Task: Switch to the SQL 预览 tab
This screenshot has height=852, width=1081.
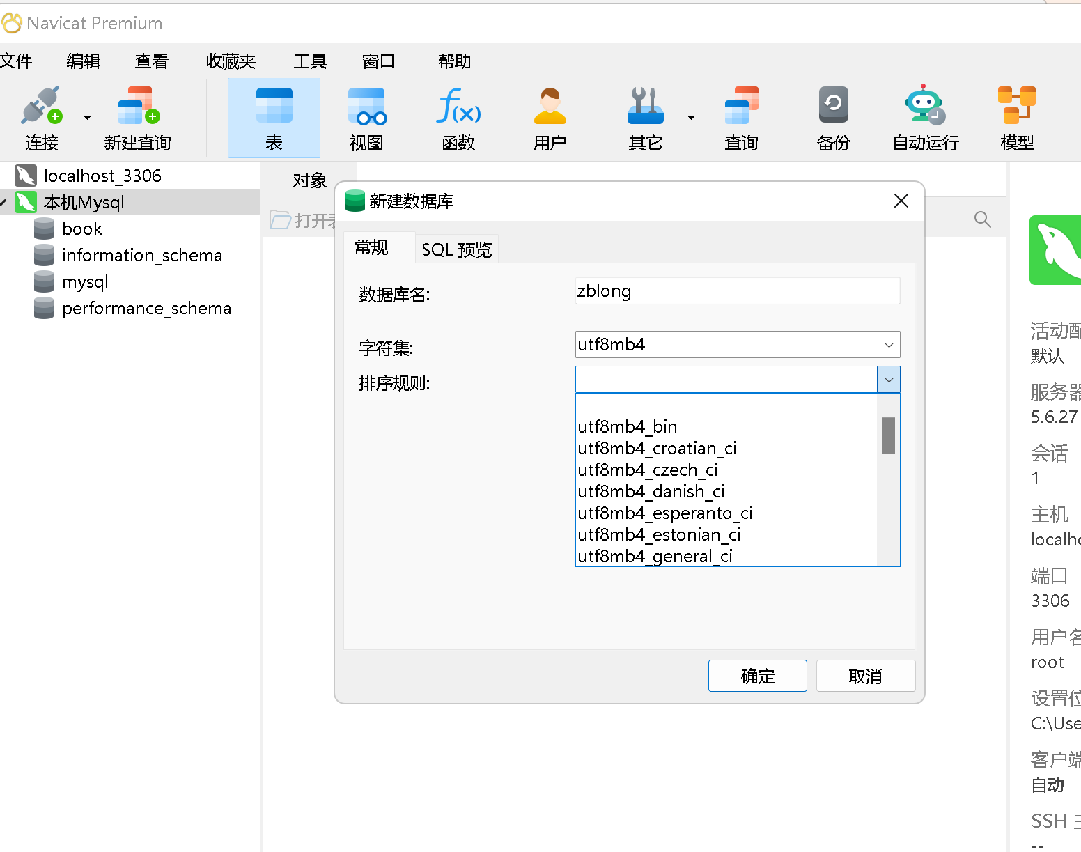Action: pos(457,249)
